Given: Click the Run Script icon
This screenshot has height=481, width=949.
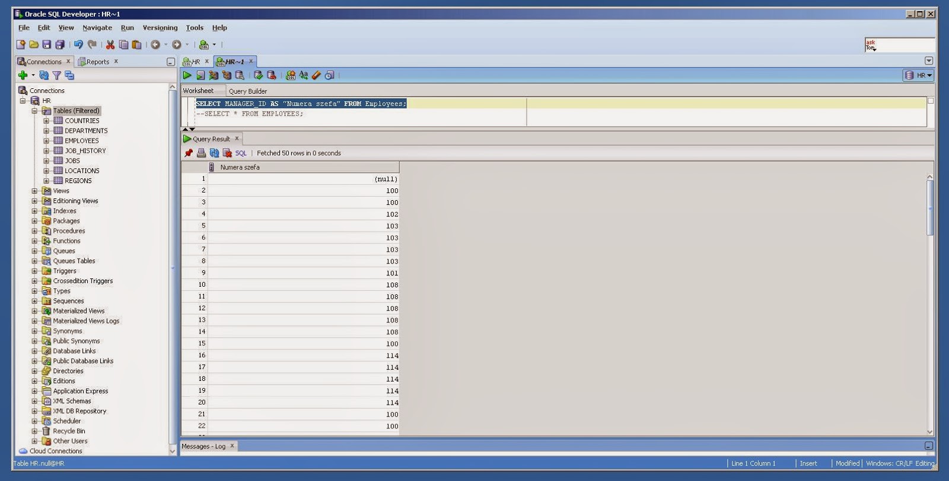Looking at the screenshot, I should pyautogui.click(x=200, y=75).
